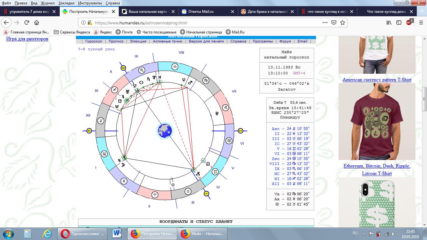Click the Home icon in navigation bar
The image size is (427, 240).
[x=37, y=22]
